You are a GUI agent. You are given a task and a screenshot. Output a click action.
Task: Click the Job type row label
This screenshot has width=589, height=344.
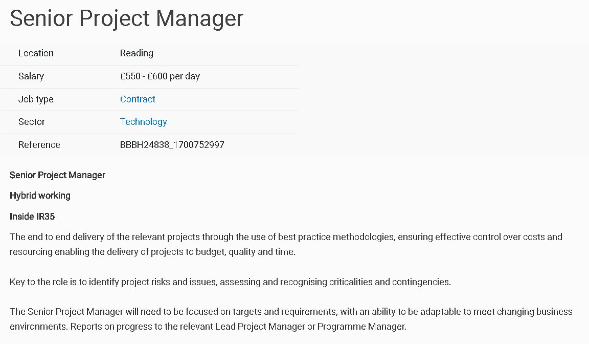[36, 99]
